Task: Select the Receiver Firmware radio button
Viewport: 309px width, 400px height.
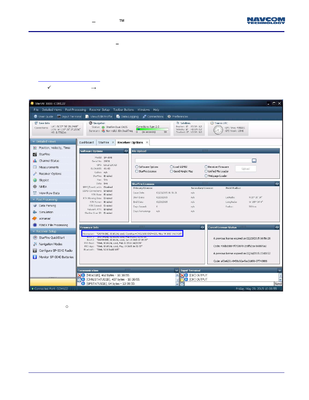Action: click(x=206, y=167)
